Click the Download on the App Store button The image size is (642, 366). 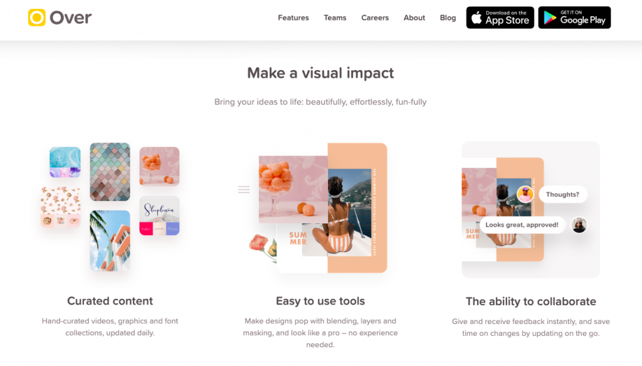pos(500,18)
